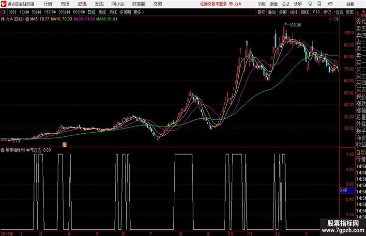Click the 牛气连连: 0.00 indicator label

[x=39, y=150]
